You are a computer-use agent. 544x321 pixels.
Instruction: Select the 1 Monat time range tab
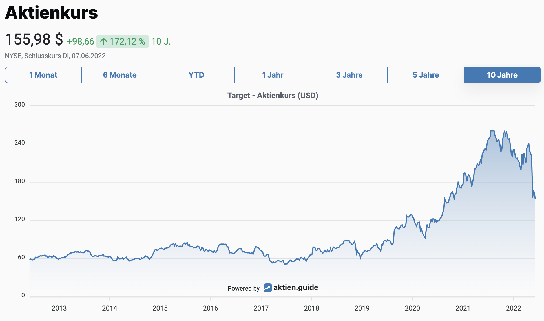[43, 75]
